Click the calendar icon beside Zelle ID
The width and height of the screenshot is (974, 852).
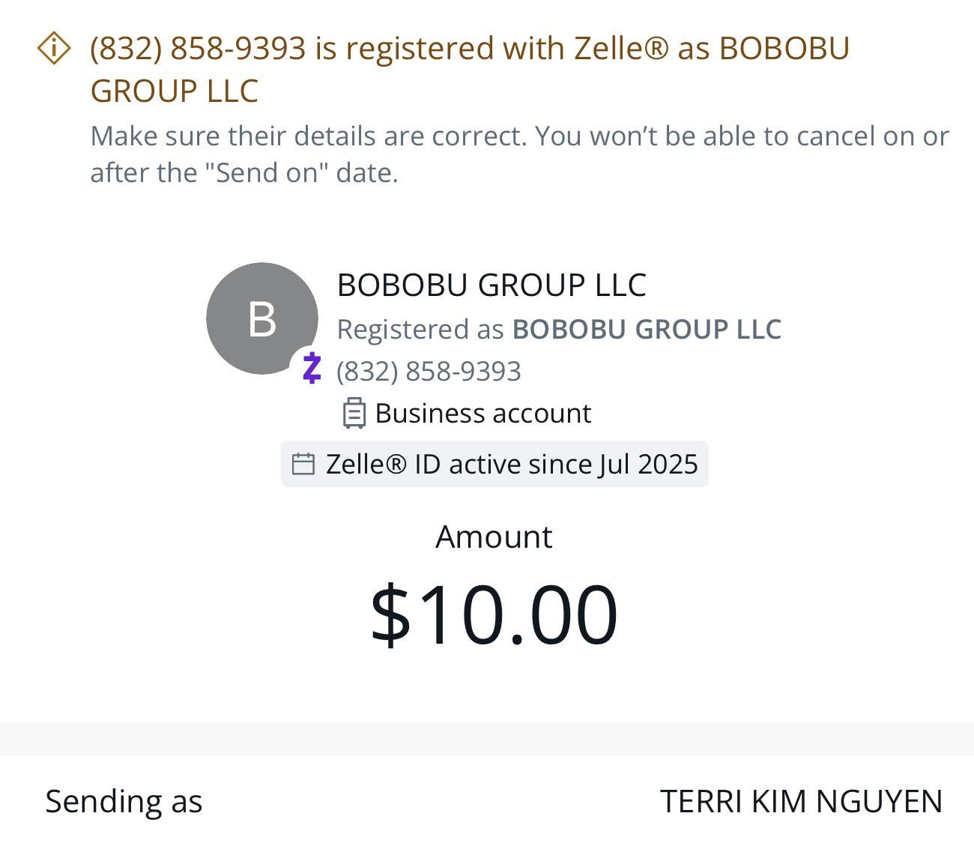coord(303,464)
